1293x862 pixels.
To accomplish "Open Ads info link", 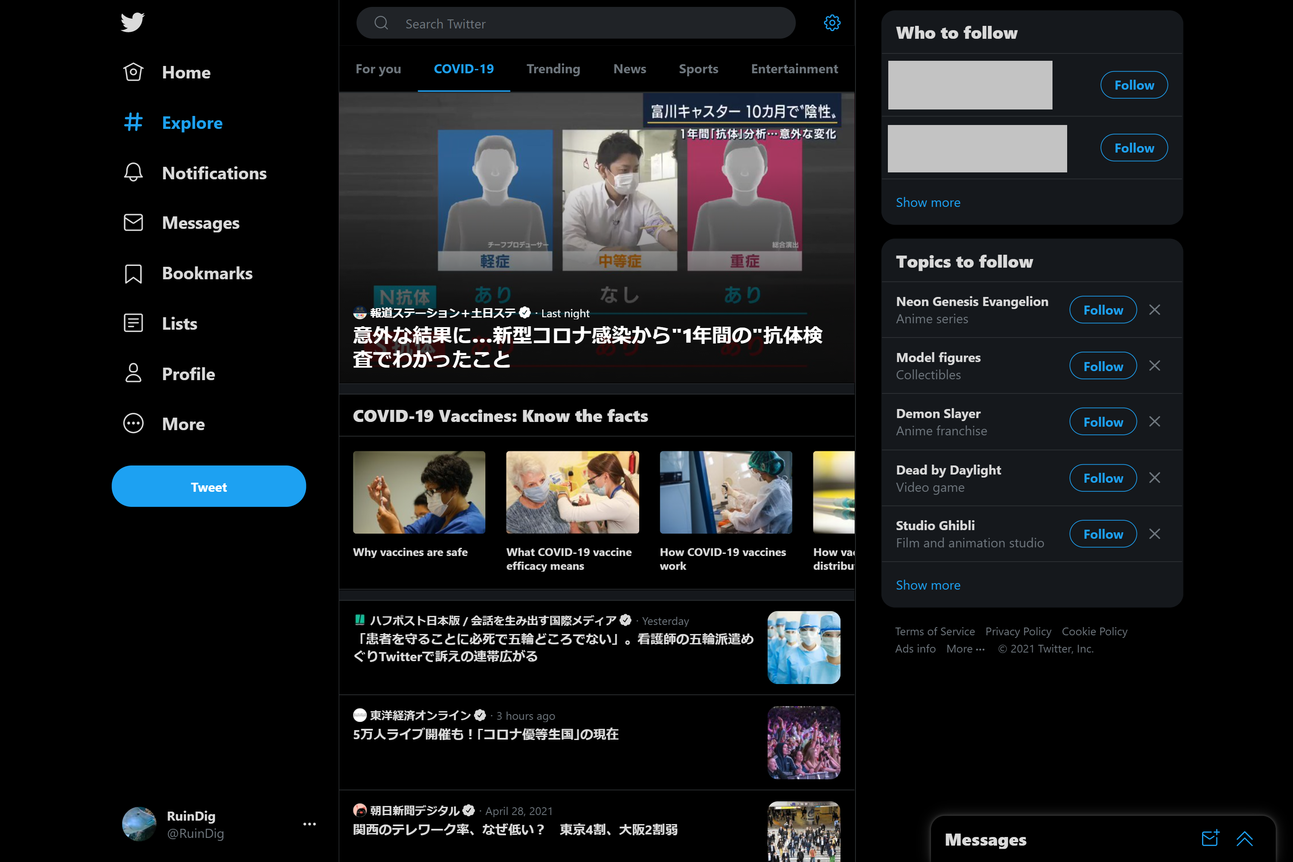I will point(915,649).
